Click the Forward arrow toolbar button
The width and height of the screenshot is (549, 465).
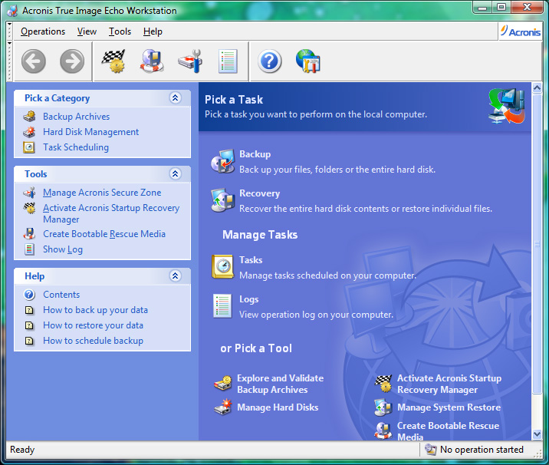click(72, 61)
